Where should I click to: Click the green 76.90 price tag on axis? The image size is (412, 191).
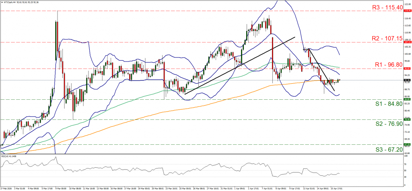pyautogui.click(x=407, y=119)
